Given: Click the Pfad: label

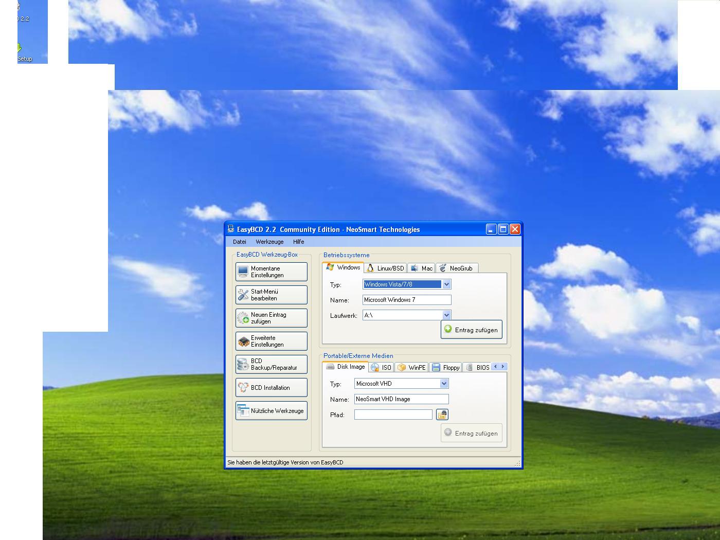Looking at the screenshot, I should pos(337,415).
